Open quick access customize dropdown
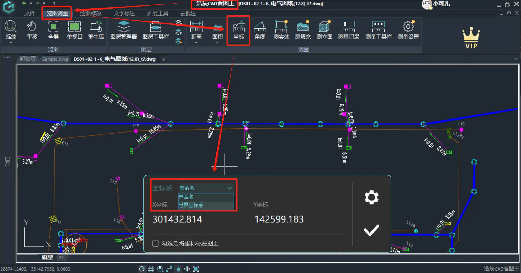The height and width of the screenshot is (273, 521). 54,4
